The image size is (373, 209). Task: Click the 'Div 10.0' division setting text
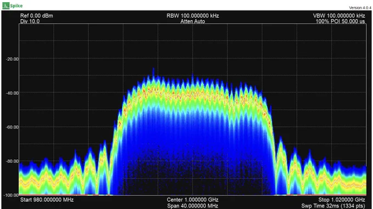(30, 21)
